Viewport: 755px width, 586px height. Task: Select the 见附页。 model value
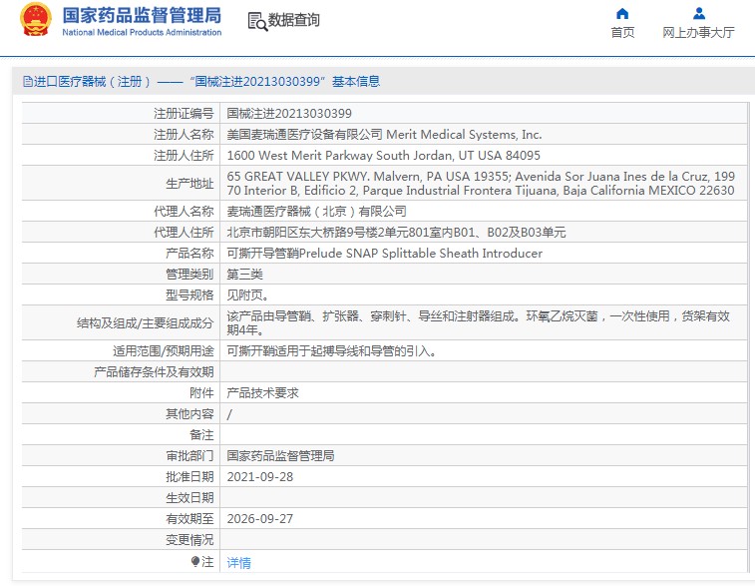tap(248, 294)
